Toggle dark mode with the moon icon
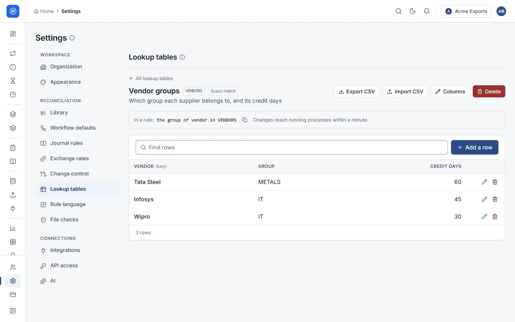The width and height of the screenshot is (515, 322). pyautogui.click(x=412, y=11)
